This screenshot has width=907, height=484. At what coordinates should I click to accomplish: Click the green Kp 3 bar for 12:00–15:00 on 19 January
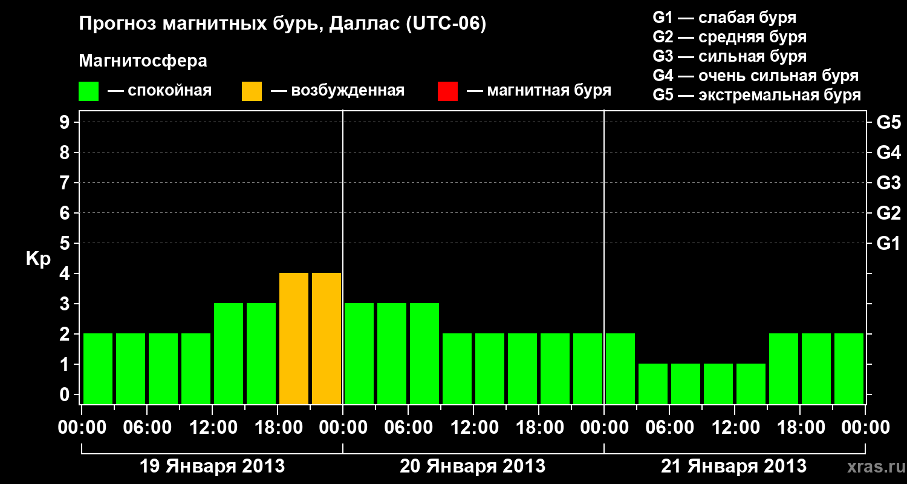[229, 353]
